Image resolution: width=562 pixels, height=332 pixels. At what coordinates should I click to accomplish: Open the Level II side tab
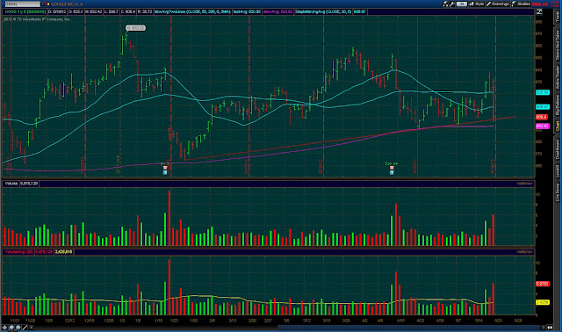(x=558, y=172)
